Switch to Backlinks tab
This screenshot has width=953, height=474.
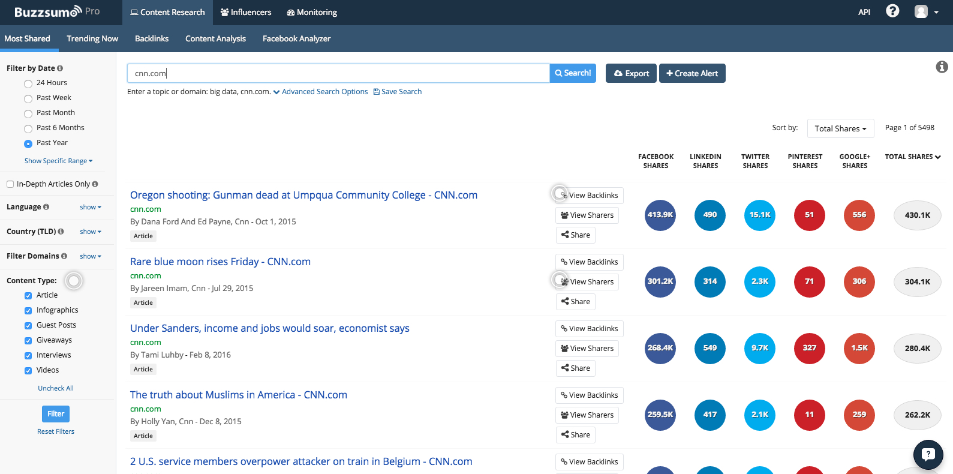pos(152,38)
